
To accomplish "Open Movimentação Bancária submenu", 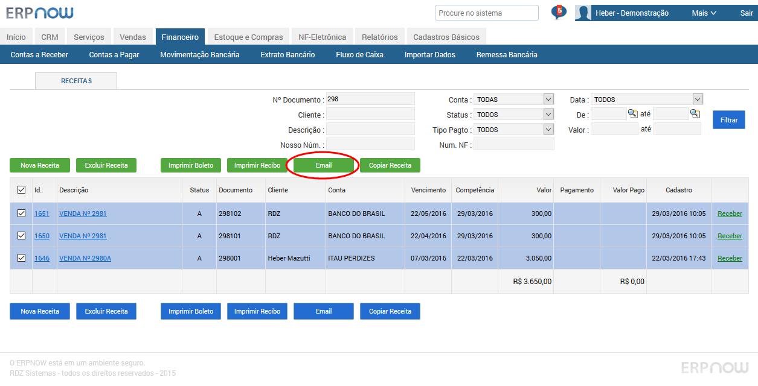I will pos(200,54).
